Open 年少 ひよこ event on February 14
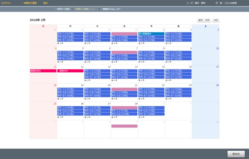The width and height of the screenshot is (249, 159). 124,74
